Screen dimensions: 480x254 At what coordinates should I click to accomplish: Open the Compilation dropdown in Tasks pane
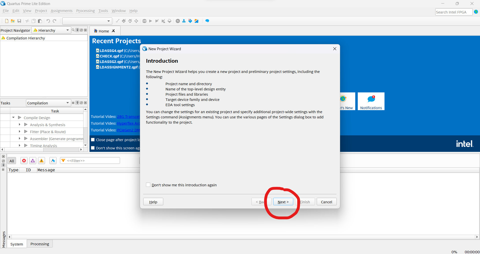[48, 103]
